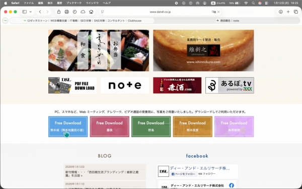The width and height of the screenshot is (302, 189).
Task: Open the Apple menu
Action: pos(6,3)
